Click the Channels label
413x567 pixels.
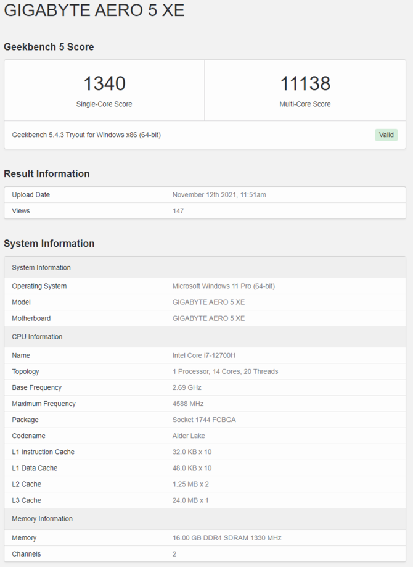point(27,554)
